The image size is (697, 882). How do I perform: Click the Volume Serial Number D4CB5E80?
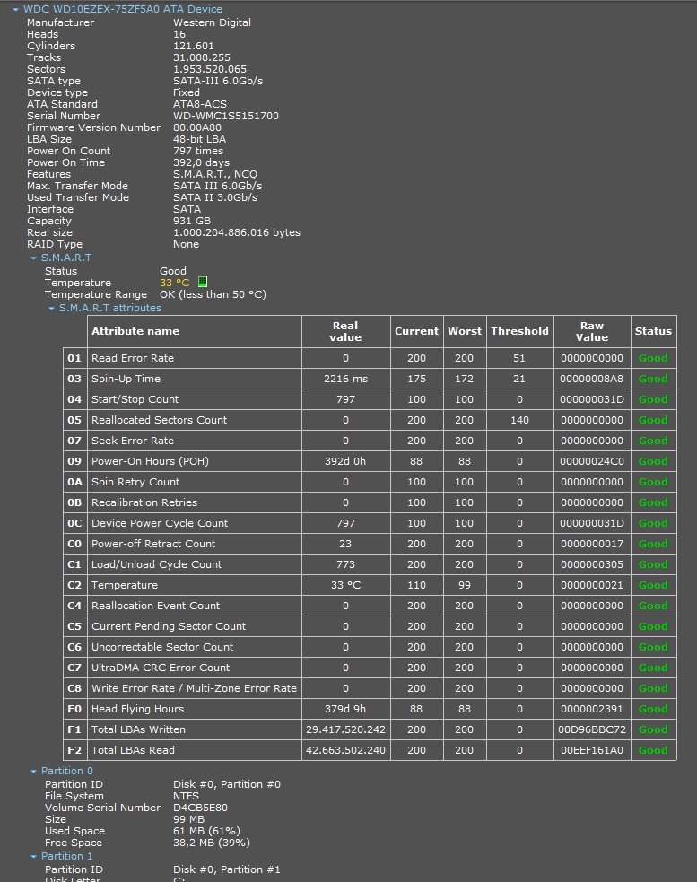point(202,808)
